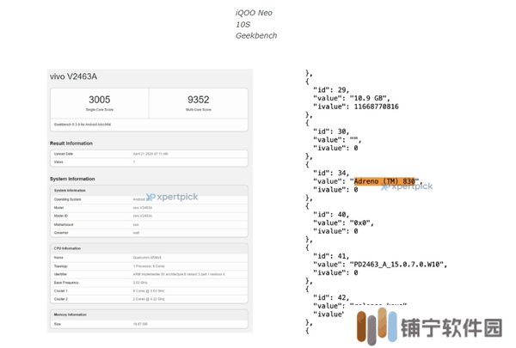Select the 'Views' row
The height and width of the screenshot is (348, 516).
pyautogui.click(x=149, y=162)
